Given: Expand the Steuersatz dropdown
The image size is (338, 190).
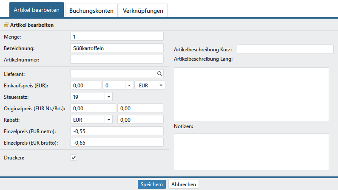Looking at the screenshot, I should (108, 97).
